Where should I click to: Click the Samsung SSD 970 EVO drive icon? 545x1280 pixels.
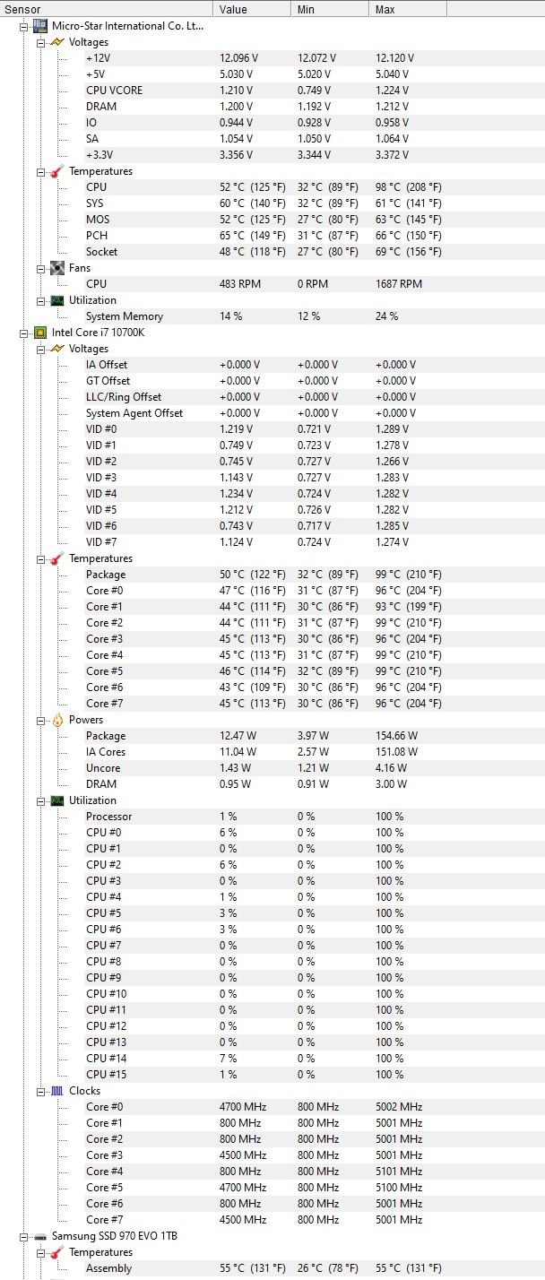[40, 1236]
